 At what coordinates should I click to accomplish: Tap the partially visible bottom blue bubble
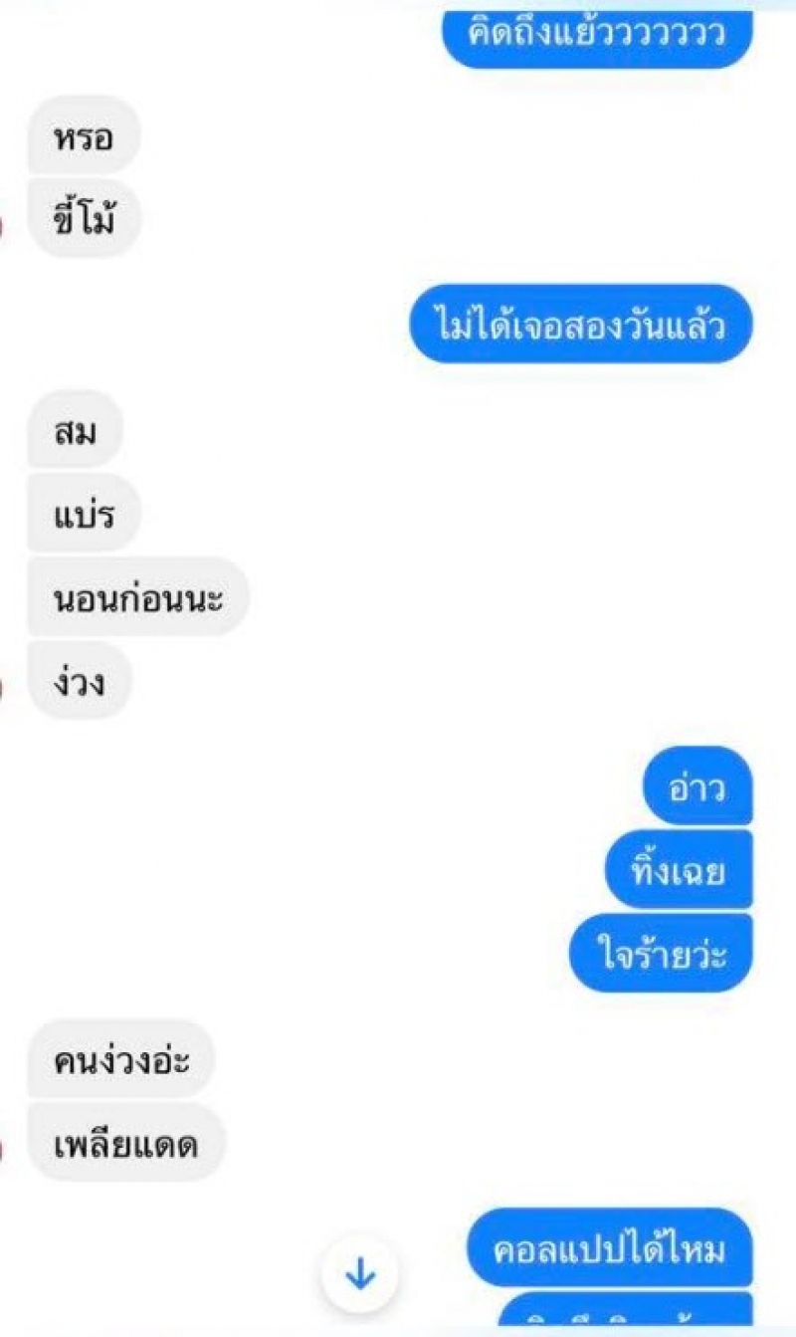pos(625,1312)
